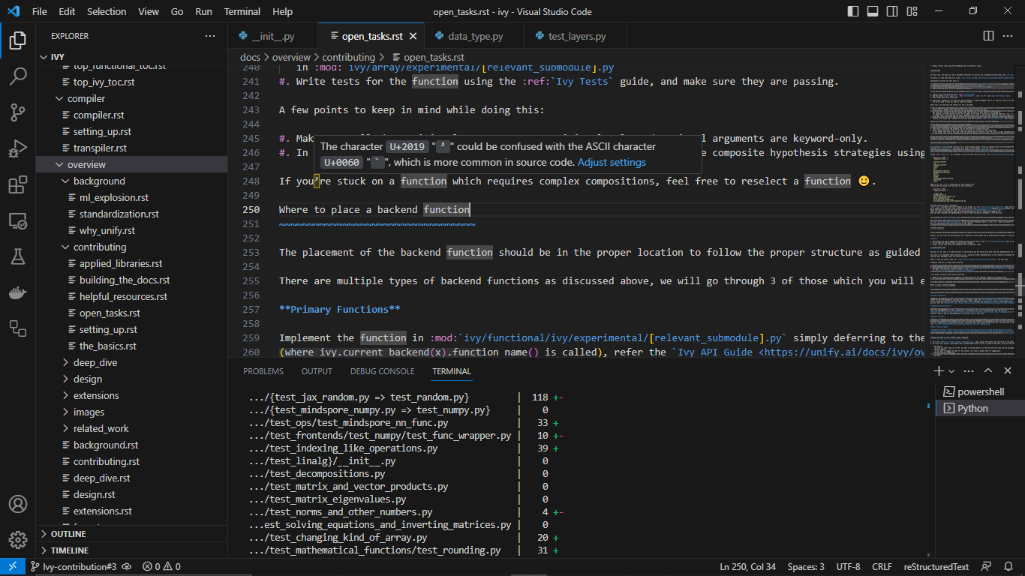Maximize the terminal panel size

click(989, 370)
